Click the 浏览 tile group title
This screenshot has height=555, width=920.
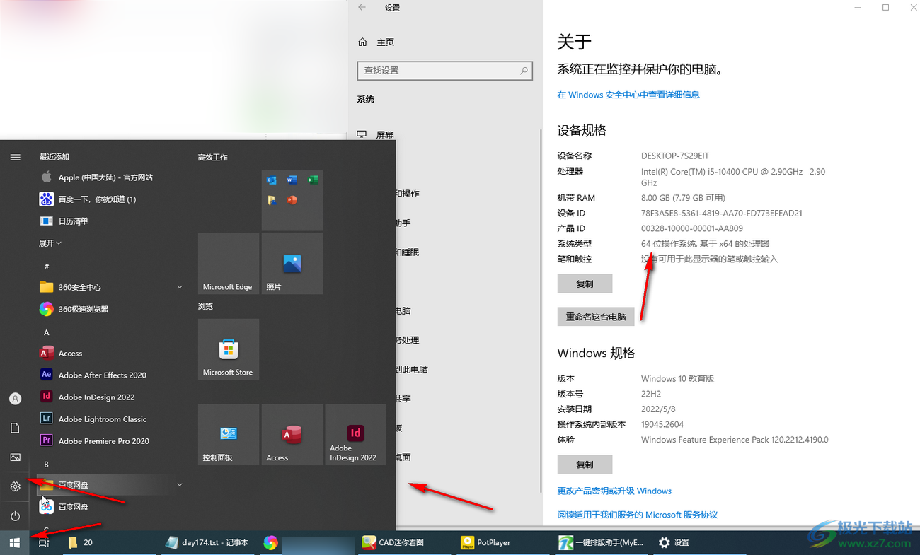point(205,306)
